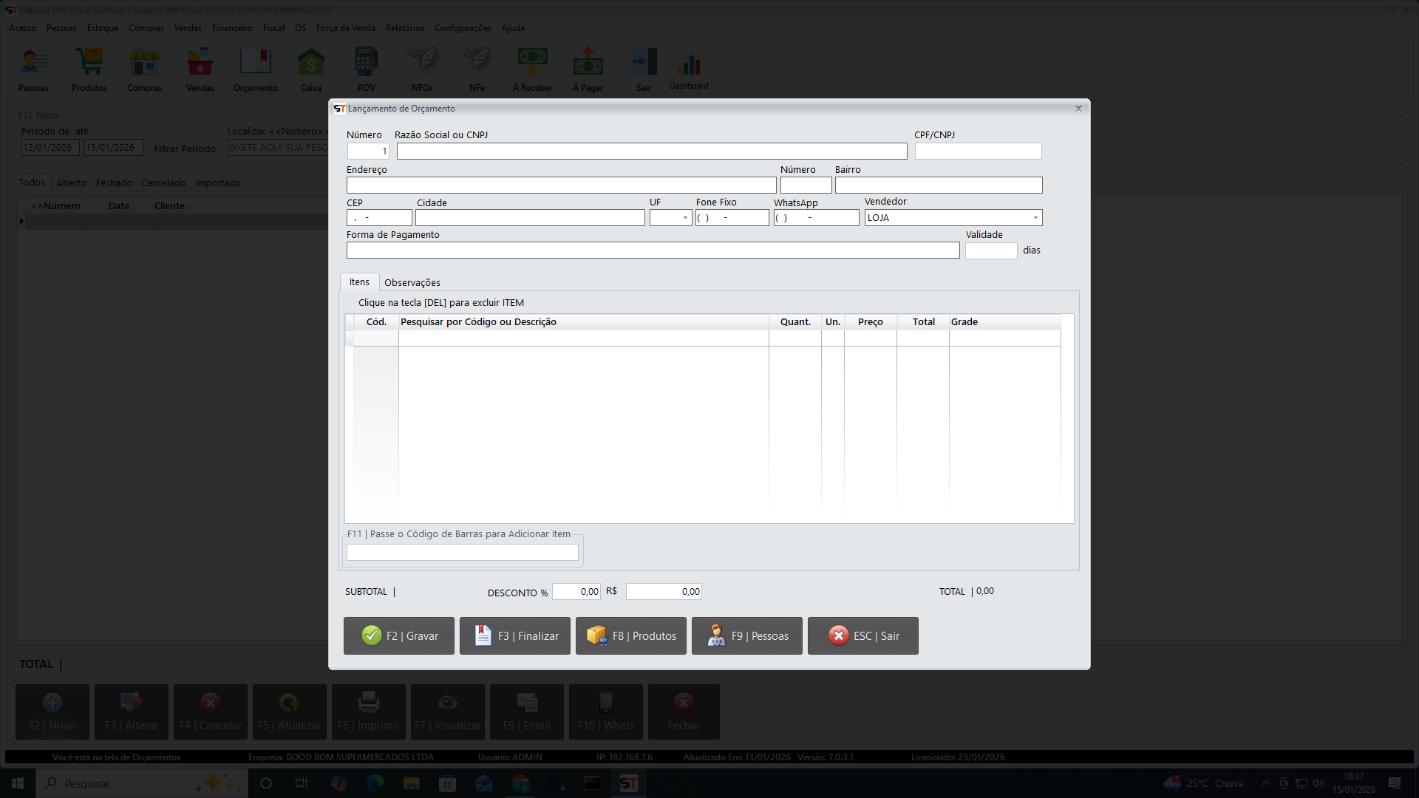Open F8 Produtos box icon button
The image size is (1419, 798).
(x=631, y=635)
